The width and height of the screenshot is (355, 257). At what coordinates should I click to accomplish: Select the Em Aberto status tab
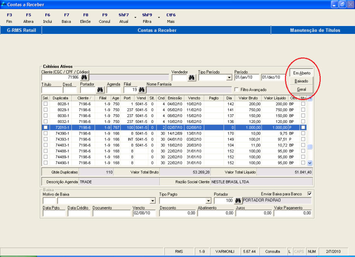point(302,73)
